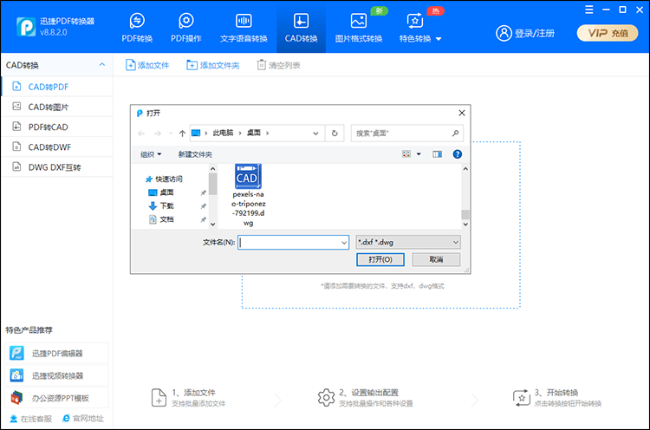This screenshot has height=430, width=650.
Task: Click the VIP 充值 button
Action: (608, 33)
